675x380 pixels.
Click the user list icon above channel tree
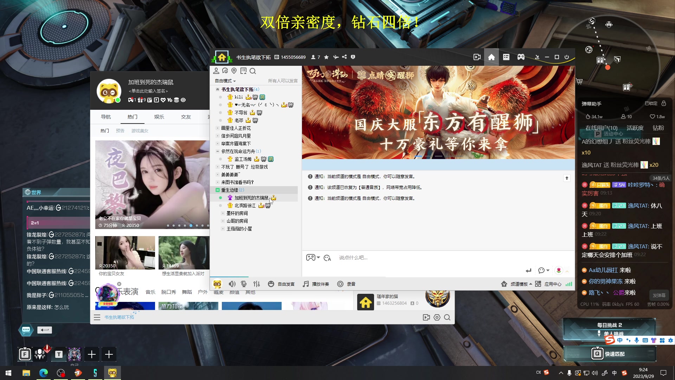click(x=216, y=71)
